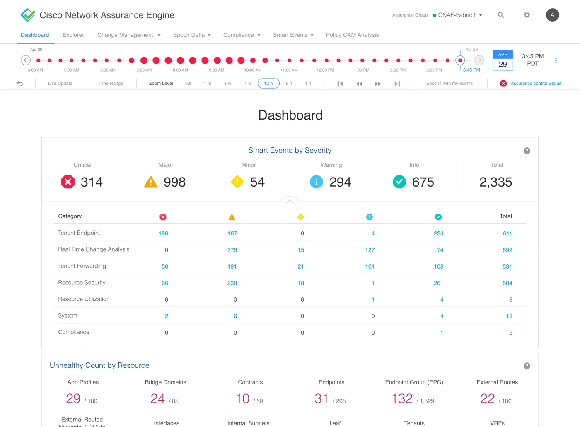The image size is (580, 427).
Task: Open System major count 6
Action: point(235,316)
